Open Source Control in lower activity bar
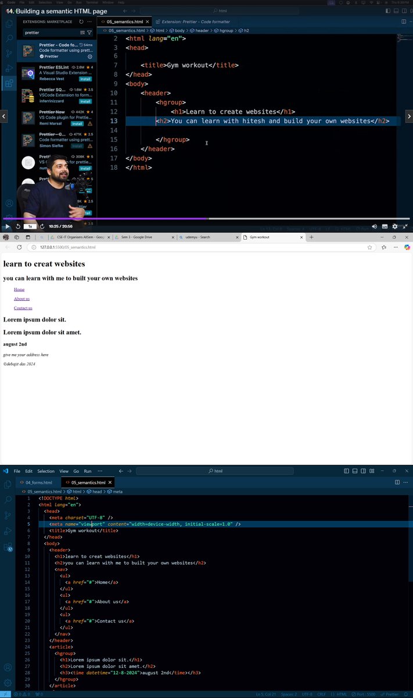This screenshot has height=698, width=413. point(8,515)
